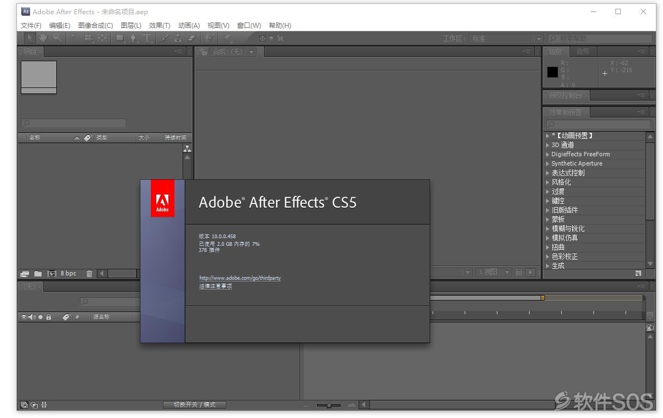Expand the Synthetic Aperture category

coord(548,163)
